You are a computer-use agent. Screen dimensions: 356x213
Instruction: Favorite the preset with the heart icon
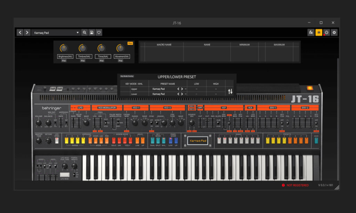[99, 32]
